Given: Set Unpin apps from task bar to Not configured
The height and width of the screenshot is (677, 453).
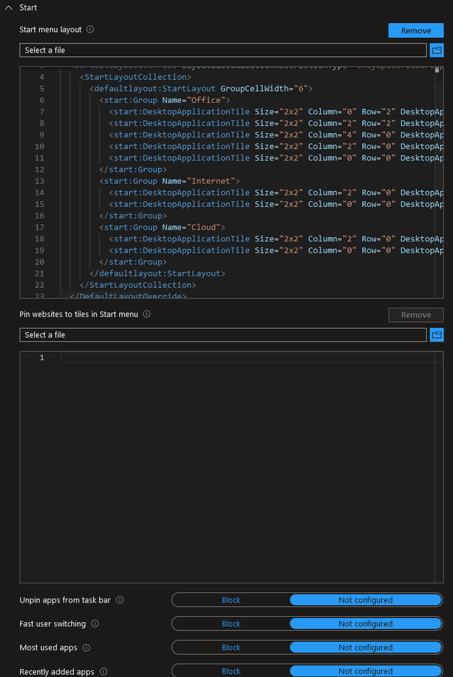Looking at the screenshot, I should coord(366,600).
